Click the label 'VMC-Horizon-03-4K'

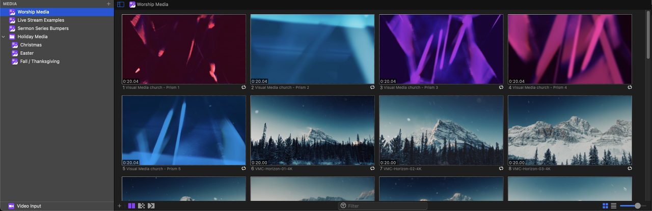point(531,169)
